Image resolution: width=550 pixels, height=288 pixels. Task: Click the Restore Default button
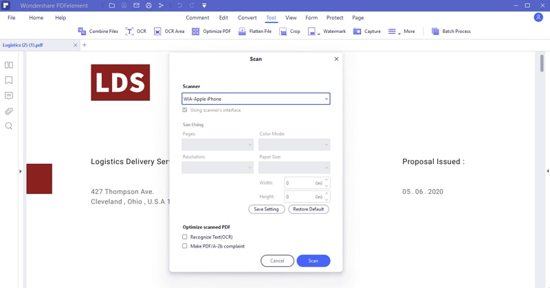309,209
